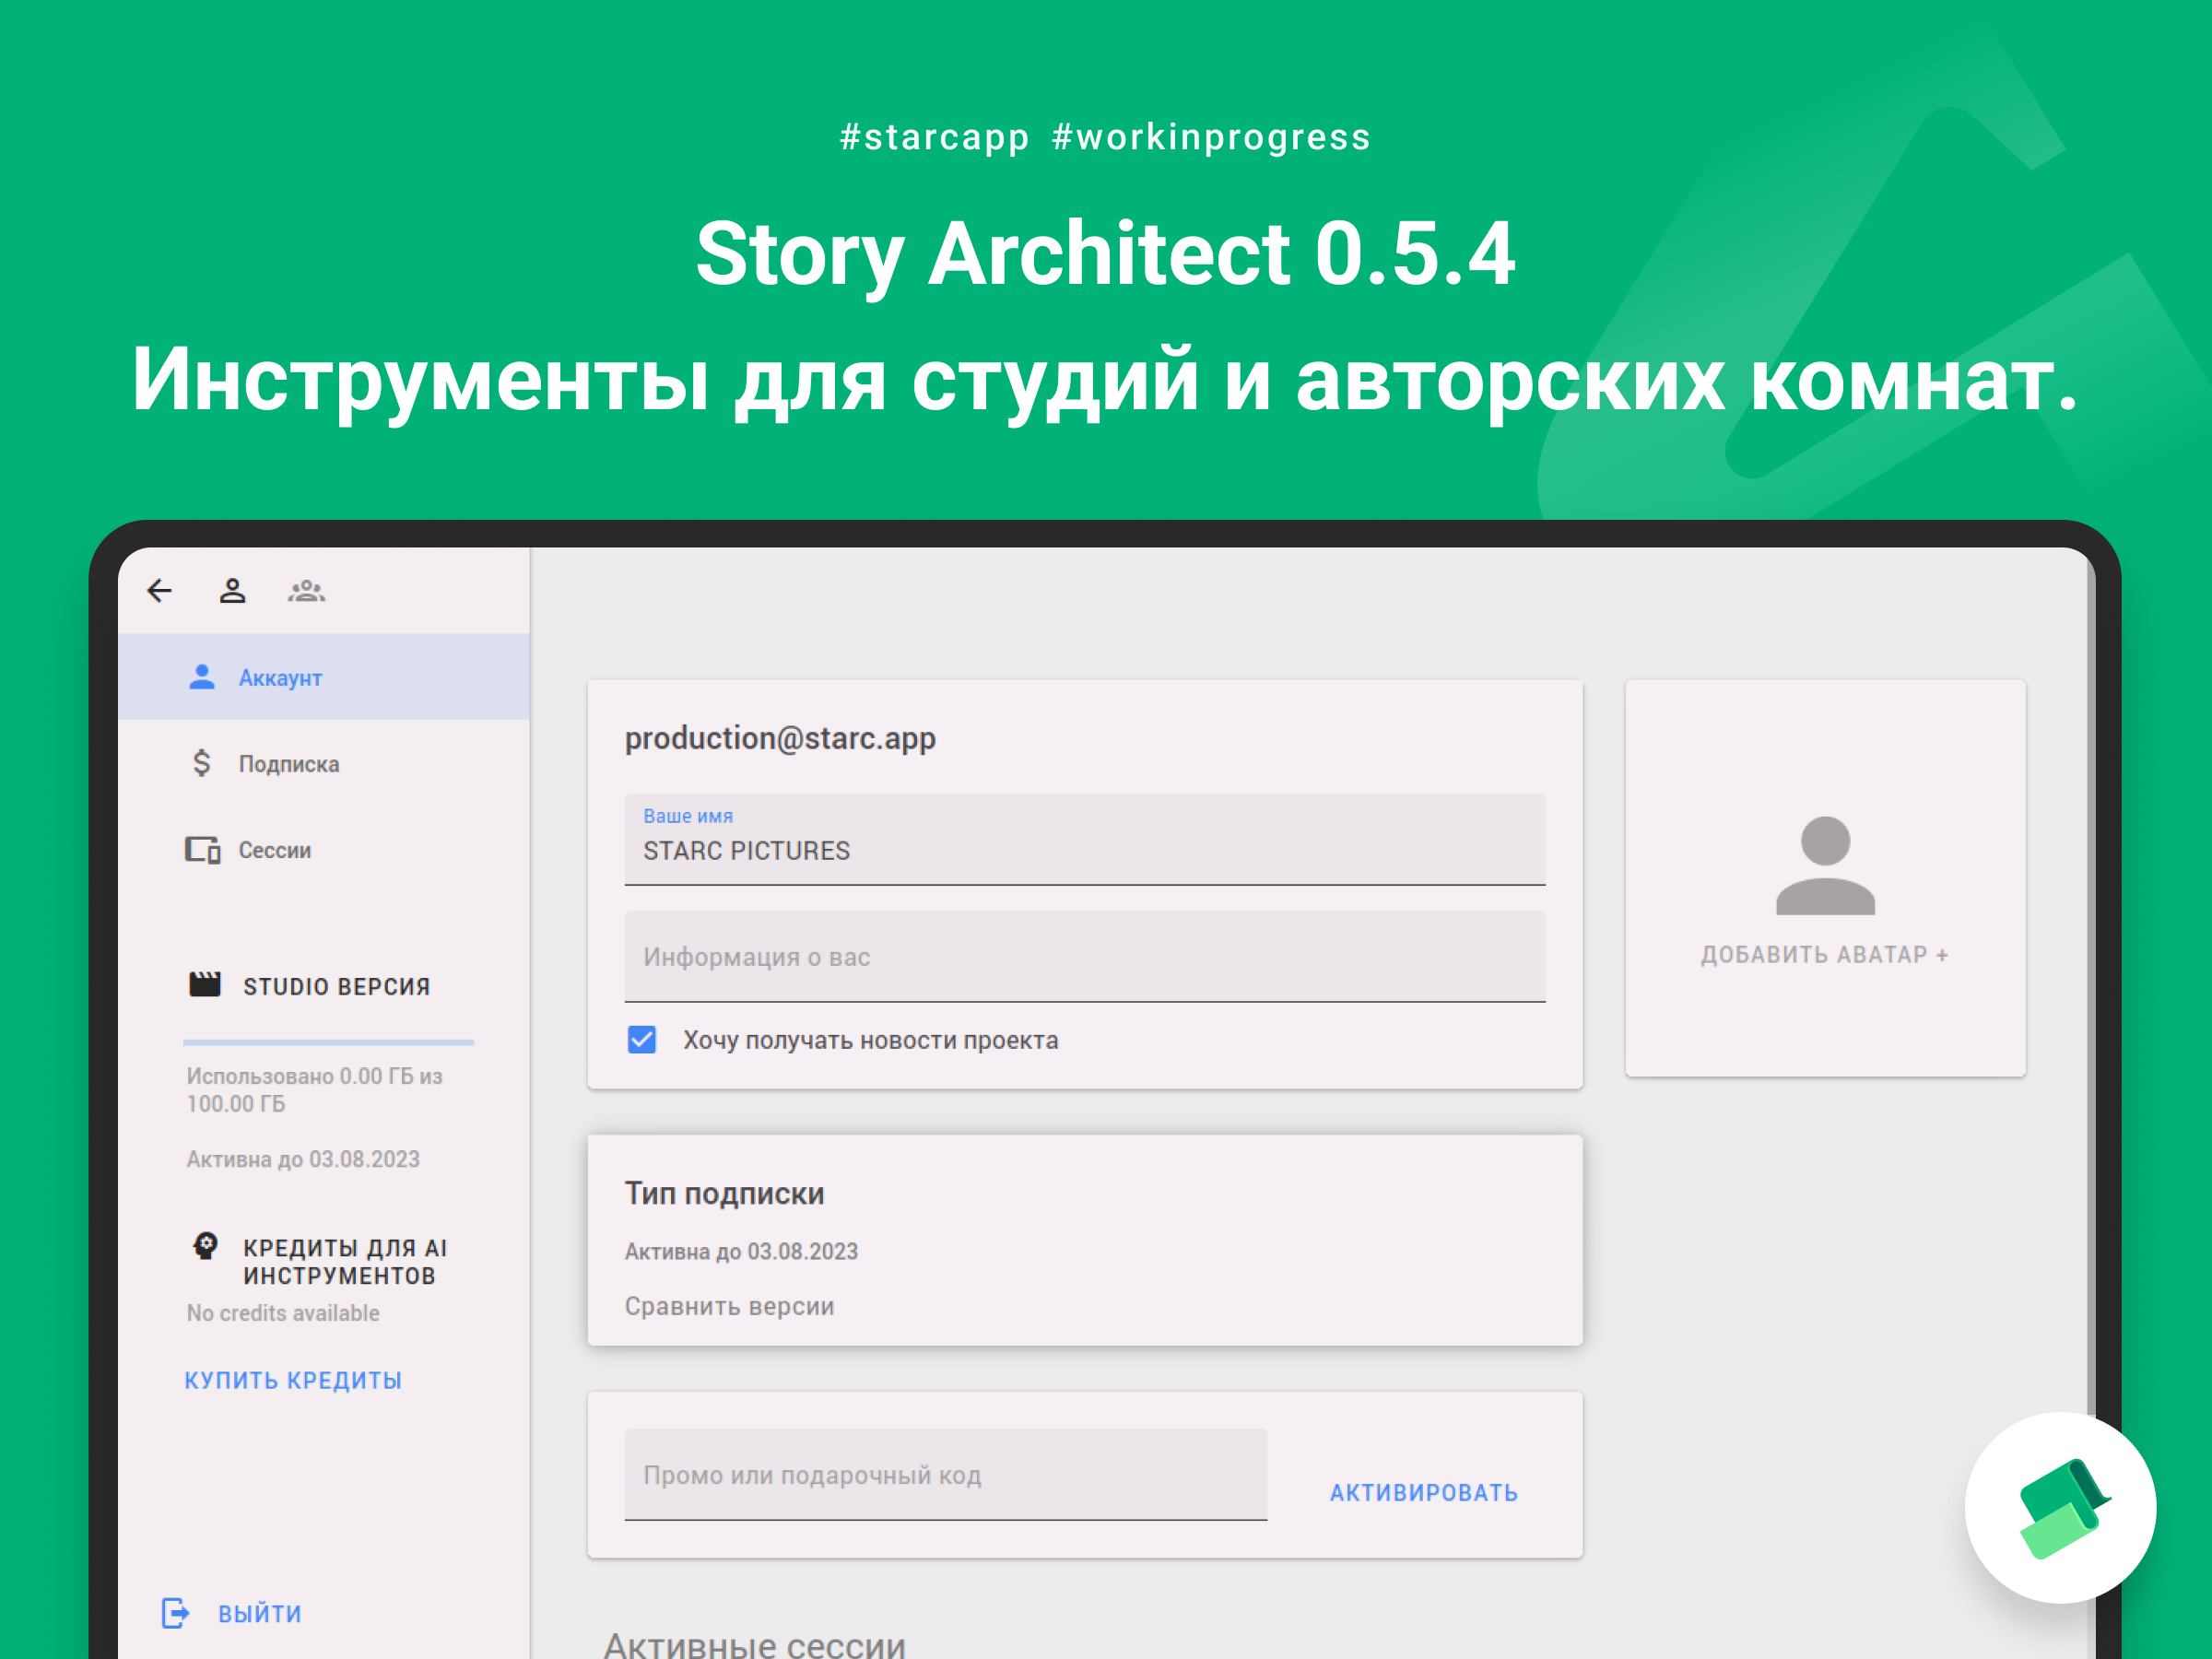Click the Тип подписки heading

point(725,1193)
